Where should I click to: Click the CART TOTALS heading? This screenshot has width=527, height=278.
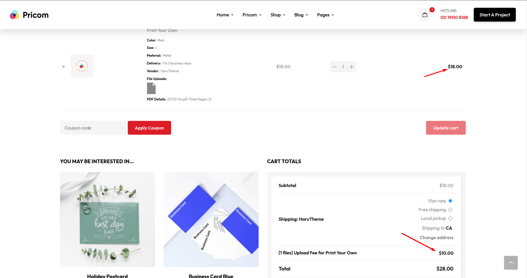point(284,161)
